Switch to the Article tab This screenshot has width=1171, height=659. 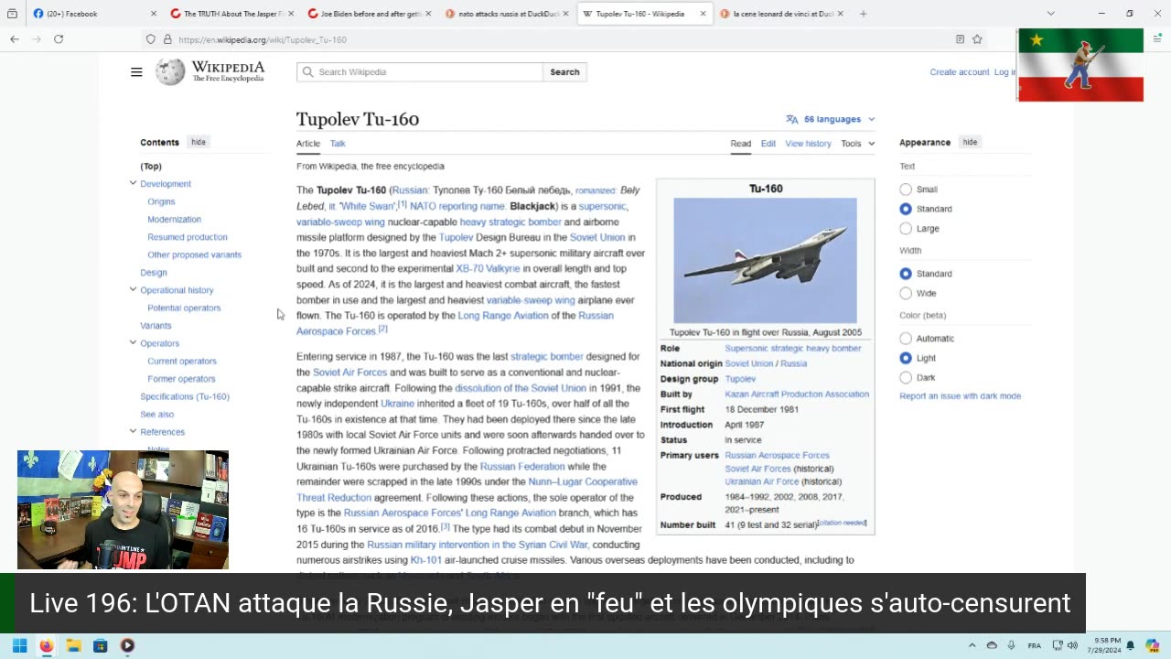[x=308, y=144]
